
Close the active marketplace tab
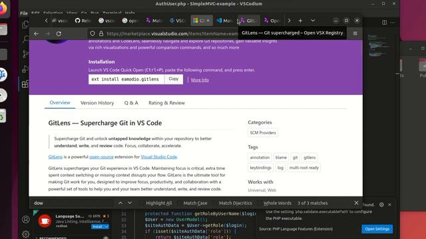(x=208, y=21)
